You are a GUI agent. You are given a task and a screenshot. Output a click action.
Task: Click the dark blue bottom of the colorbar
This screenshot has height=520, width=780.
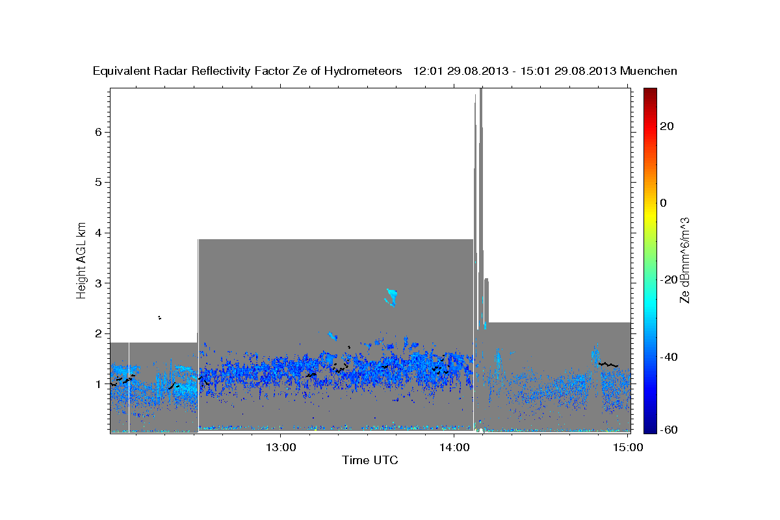[649, 427]
